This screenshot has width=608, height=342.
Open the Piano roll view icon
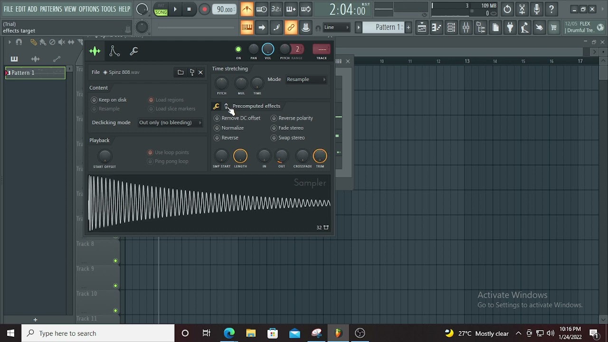437,28
